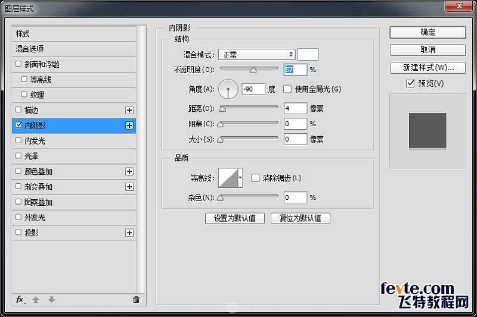The image size is (477, 317).
Task: Click the 设置为默认值 button
Action: (235, 218)
